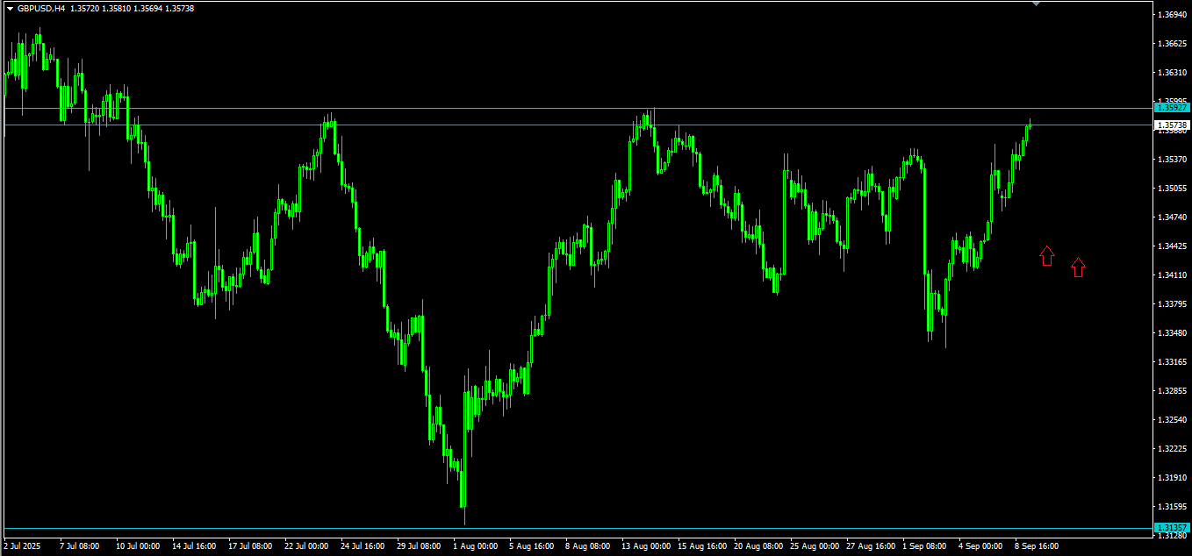
Task: Select the right red up arrow object
Action: (1079, 267)
